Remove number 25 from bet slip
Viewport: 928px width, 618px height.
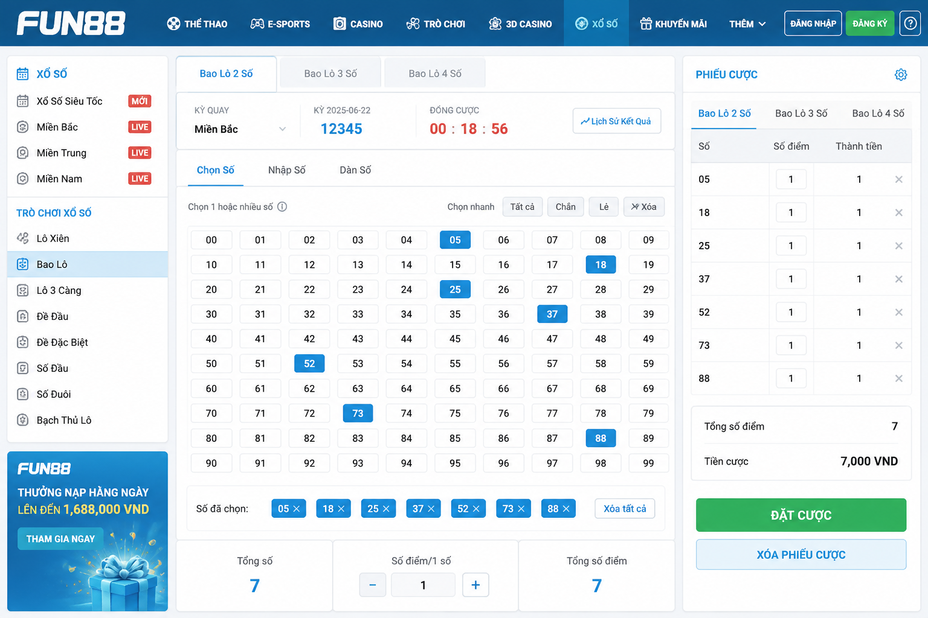click(899, 246)
